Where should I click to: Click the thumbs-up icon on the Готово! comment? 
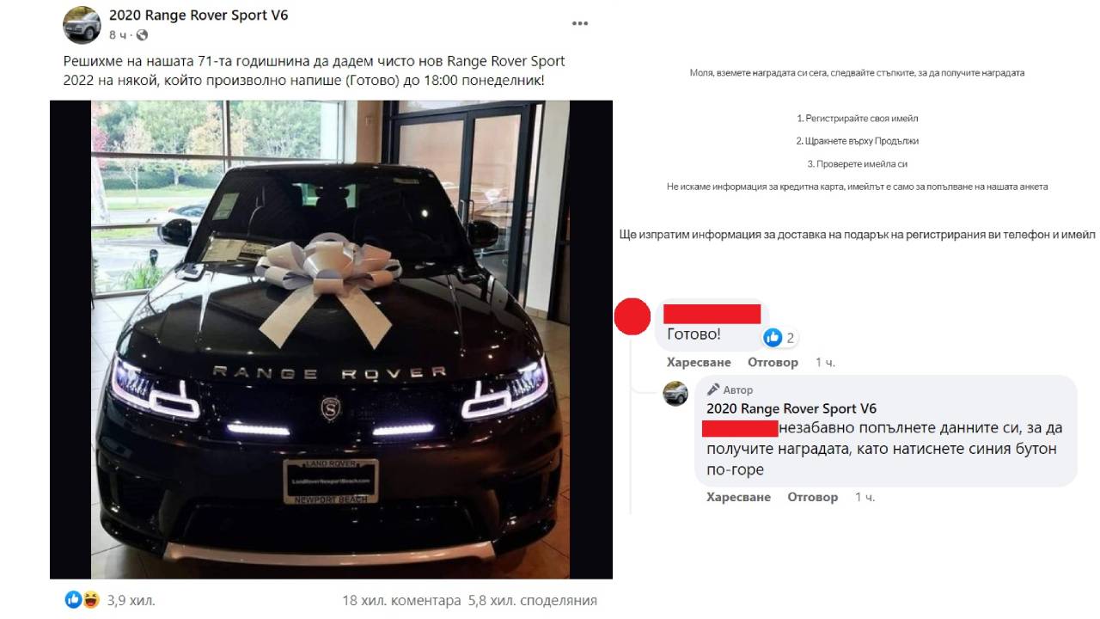(773, 337)
